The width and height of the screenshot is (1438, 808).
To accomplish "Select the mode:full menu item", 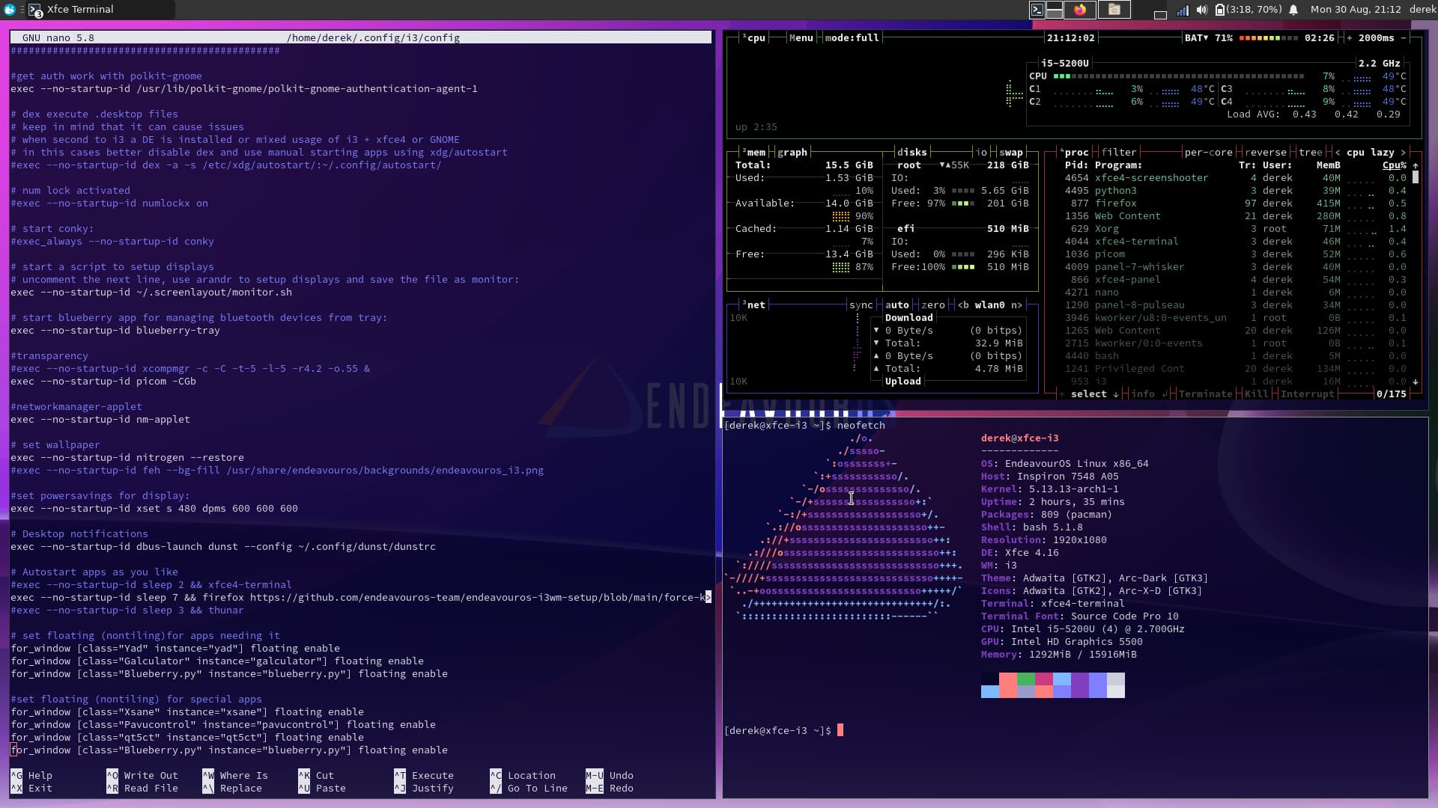I will 852,37.
